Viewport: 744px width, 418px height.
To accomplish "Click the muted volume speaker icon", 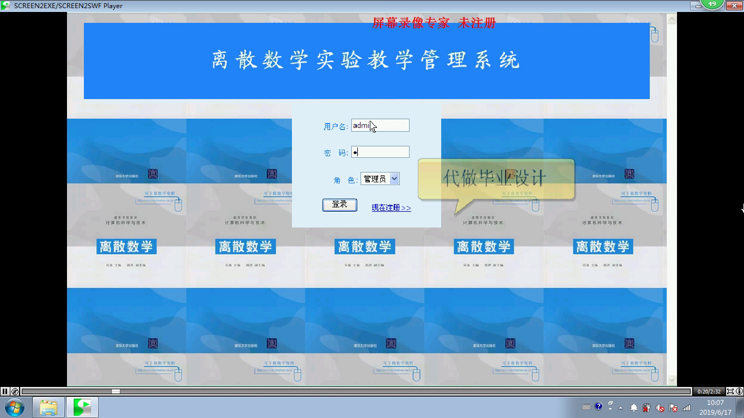I will click(x=660, y=408).
